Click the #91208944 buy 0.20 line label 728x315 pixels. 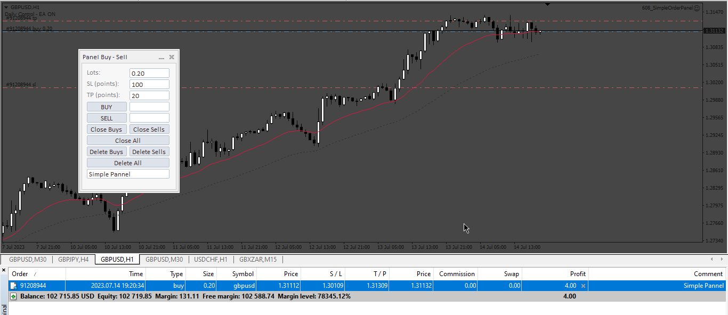pyautogui.click(x=29, y=28)
